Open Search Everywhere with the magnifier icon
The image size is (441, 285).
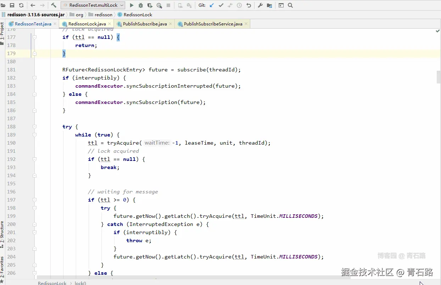coord(290,5)
